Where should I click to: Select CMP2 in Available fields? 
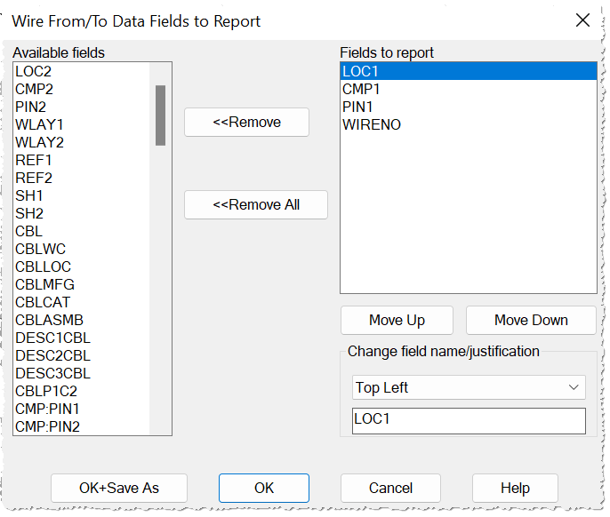pos(82,89)
